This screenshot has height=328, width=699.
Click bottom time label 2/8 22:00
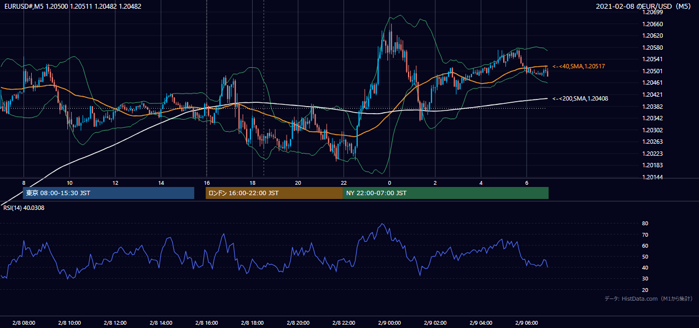pos(343,323)
